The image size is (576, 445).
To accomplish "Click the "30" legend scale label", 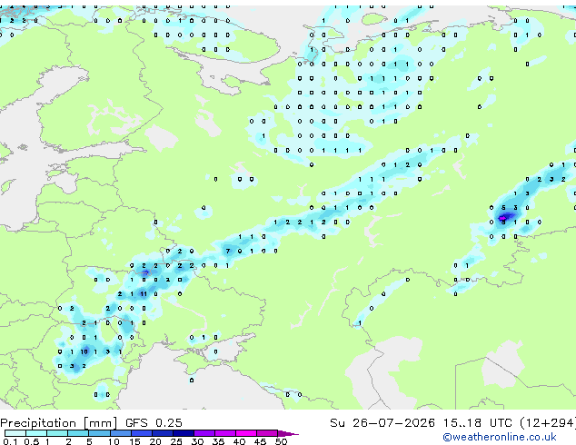I will [197, 441].
